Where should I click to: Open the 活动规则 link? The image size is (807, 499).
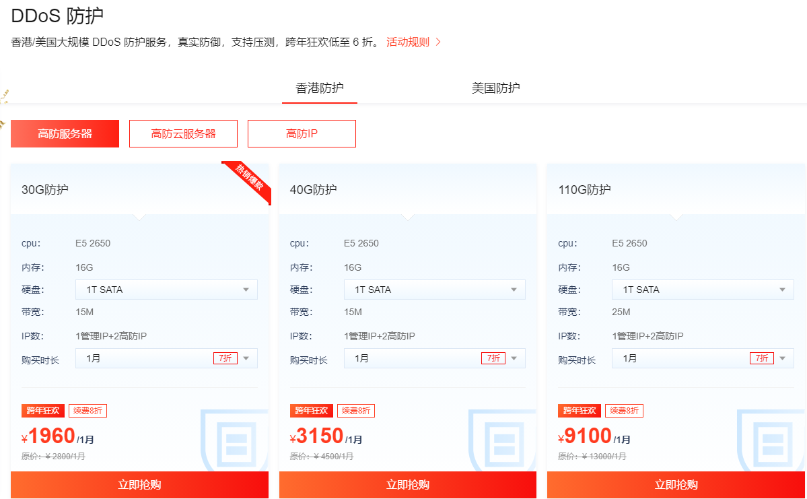408,42
